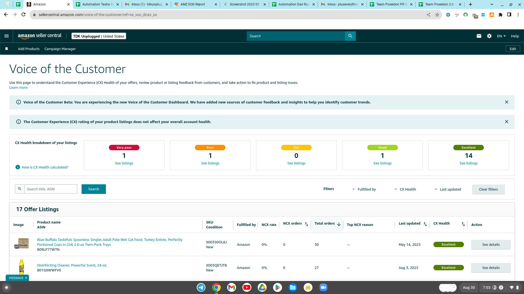Click the Clear filters button
This screenshot has width=524, height=294.
pos(488,189)
